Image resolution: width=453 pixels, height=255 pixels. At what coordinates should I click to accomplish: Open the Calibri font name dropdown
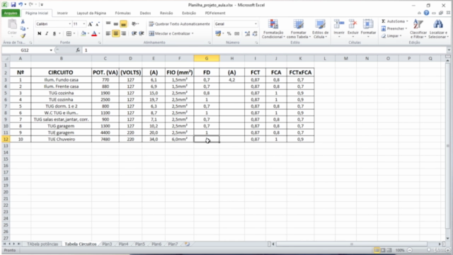(69, 24)
